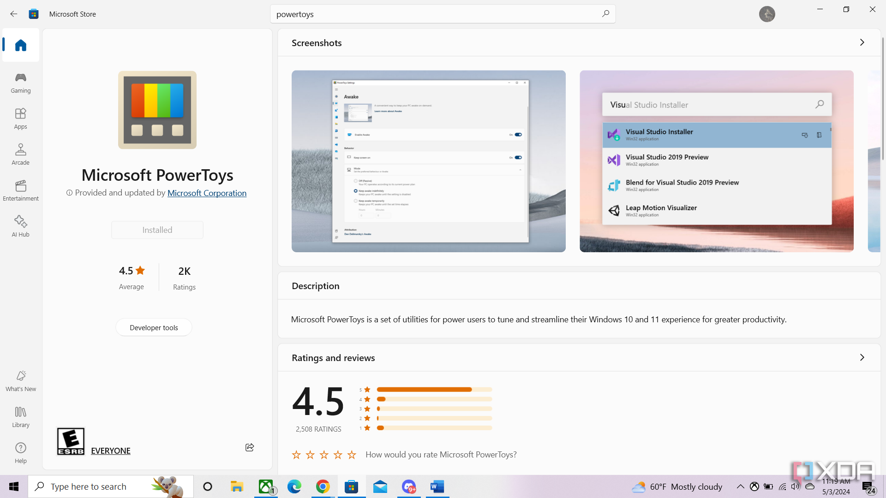This screenshot has height=498, width=886.
Task: Click the 2K Ratings count
Action: pos(184,278)
